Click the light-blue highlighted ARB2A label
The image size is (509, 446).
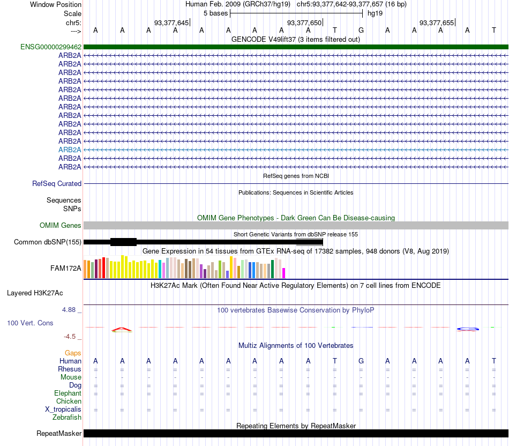[x=70, y=150]
